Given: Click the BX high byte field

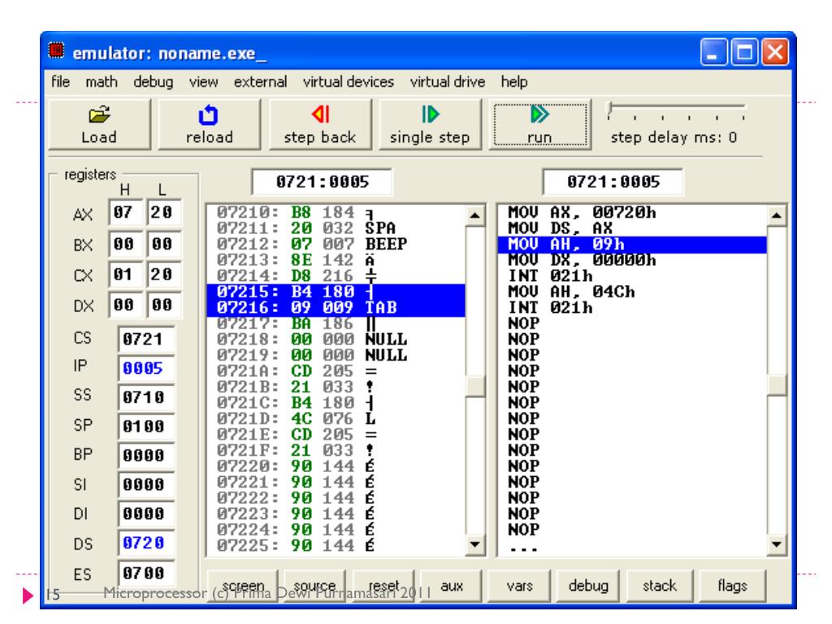Looking at the screenshot, I should pyautogui.click(x=125, y=244).
